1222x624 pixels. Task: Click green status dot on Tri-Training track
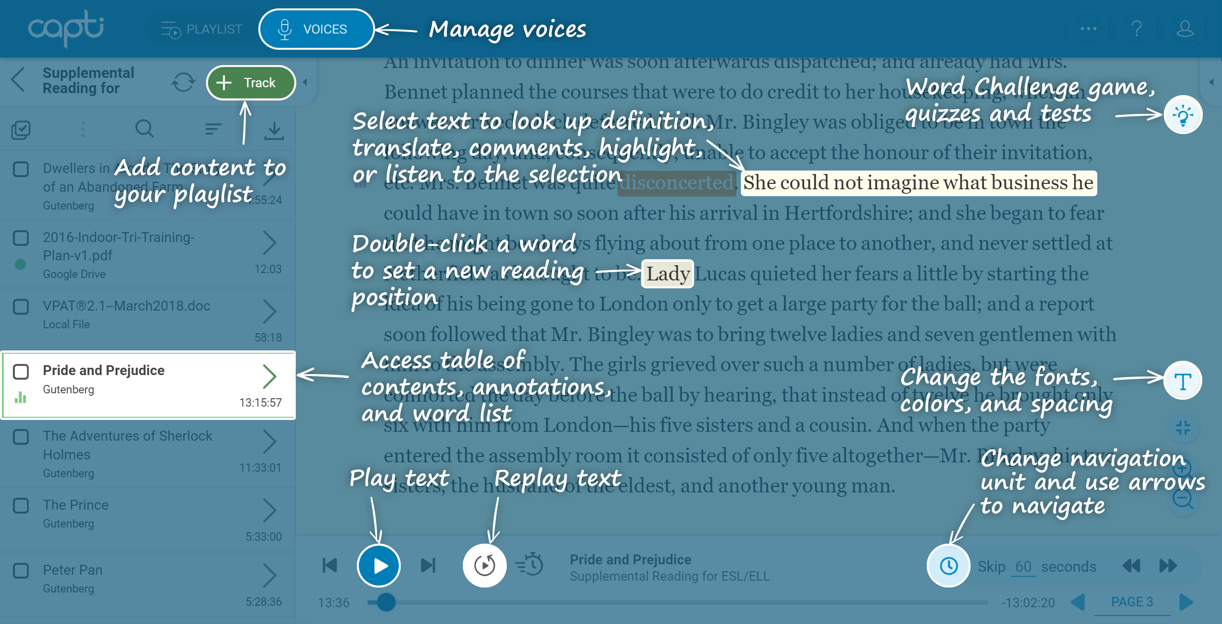20,265
